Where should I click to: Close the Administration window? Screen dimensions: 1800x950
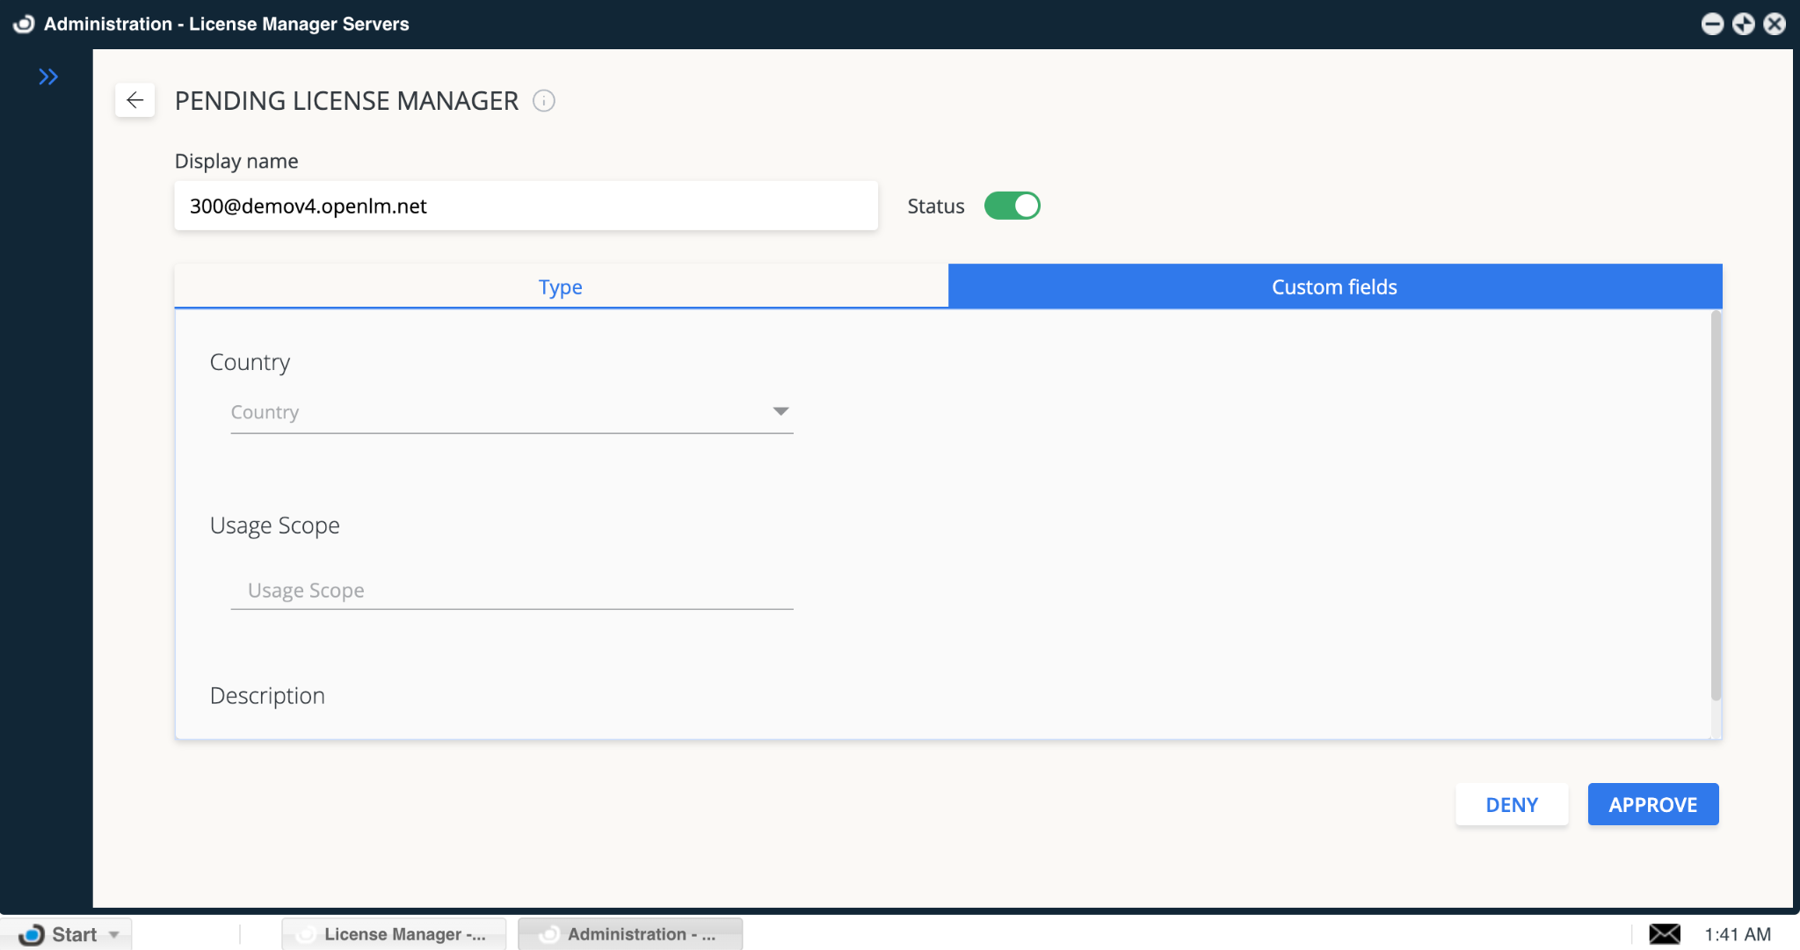coord(1775,24)
